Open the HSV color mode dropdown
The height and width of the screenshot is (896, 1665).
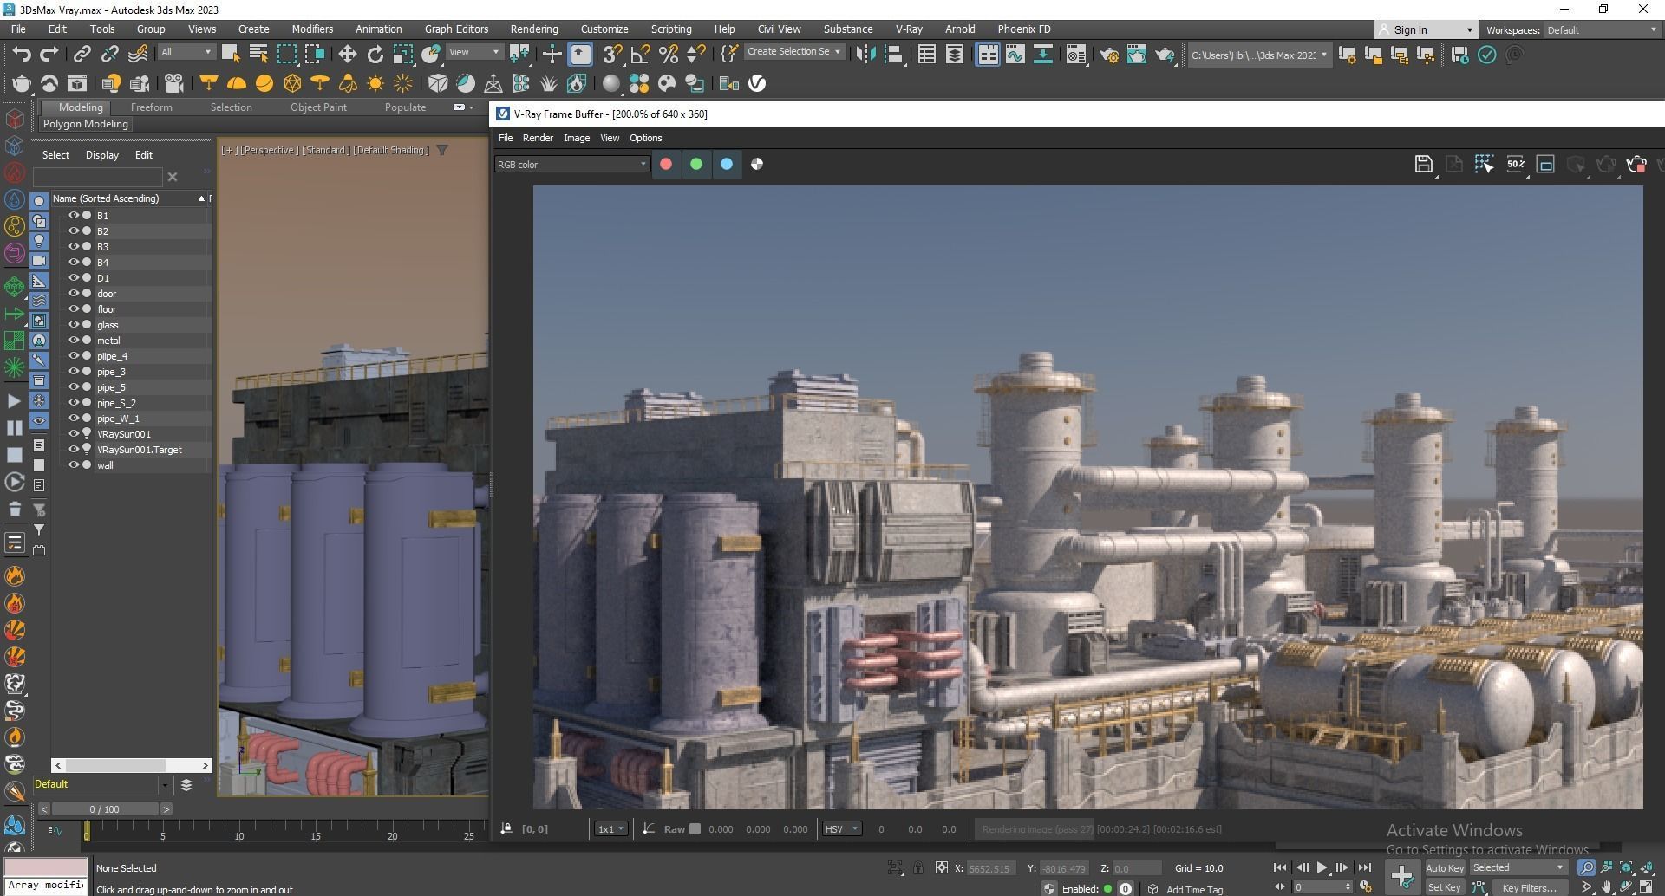(x=841, y=829)
